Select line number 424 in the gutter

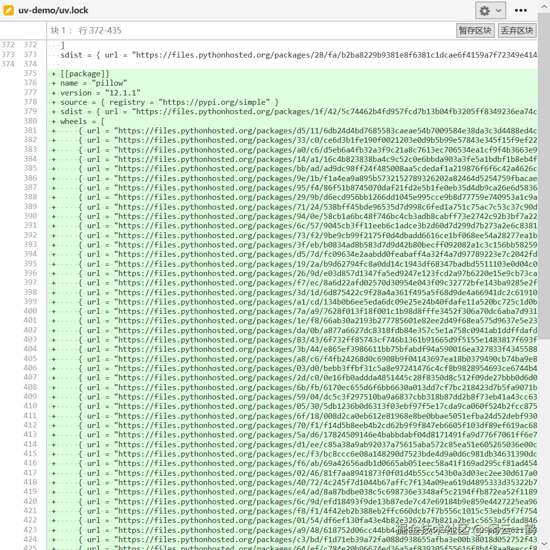(x=30, y=539)
